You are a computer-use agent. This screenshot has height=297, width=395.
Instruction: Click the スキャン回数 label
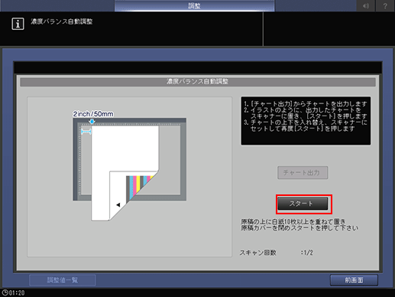tap(257, 253)
